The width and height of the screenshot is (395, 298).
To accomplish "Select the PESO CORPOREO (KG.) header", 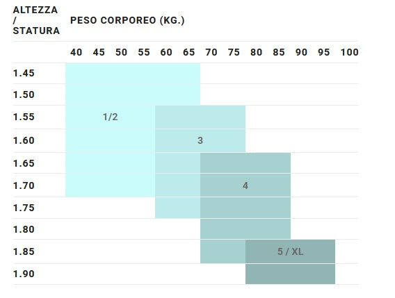I will coord(127,20).
